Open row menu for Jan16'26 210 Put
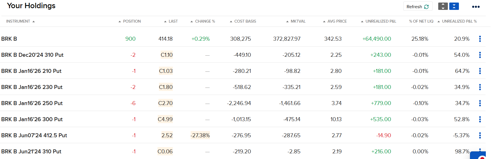The image size is (498, 159). coord(480,71)
